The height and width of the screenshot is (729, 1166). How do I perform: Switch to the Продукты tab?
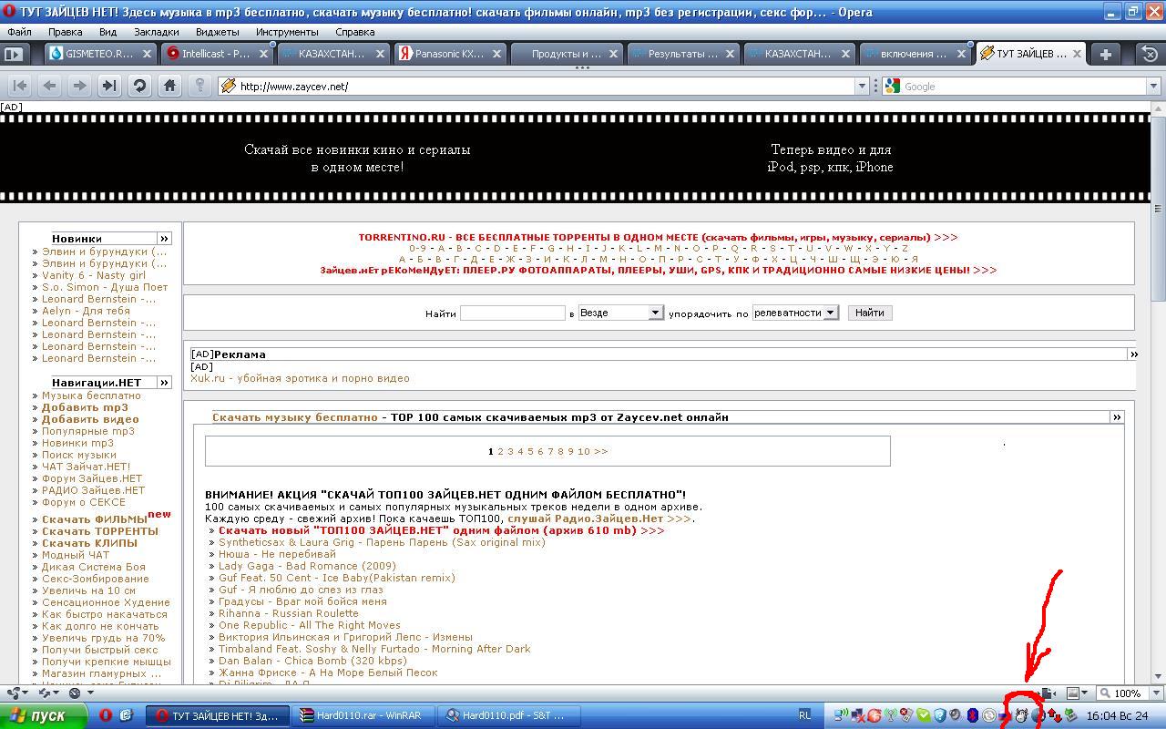[x=566, y=54]
